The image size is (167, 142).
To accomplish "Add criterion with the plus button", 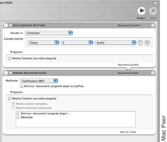I will [x=147, y=43].
